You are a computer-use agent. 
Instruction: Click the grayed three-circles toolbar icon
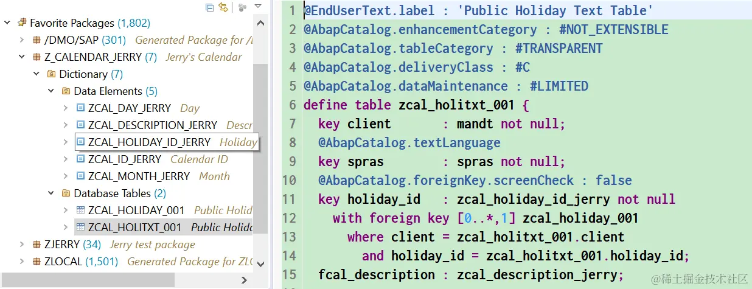coord(242,7)
